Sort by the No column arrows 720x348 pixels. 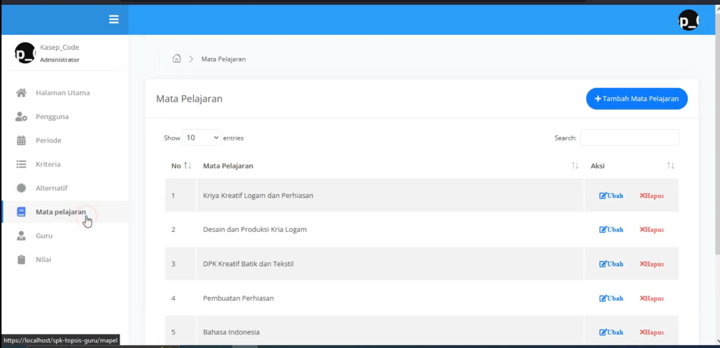[187, 166]
